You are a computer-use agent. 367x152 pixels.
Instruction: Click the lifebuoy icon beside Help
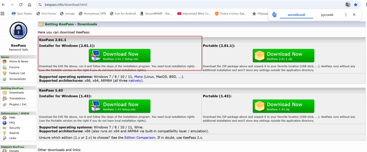4,117
